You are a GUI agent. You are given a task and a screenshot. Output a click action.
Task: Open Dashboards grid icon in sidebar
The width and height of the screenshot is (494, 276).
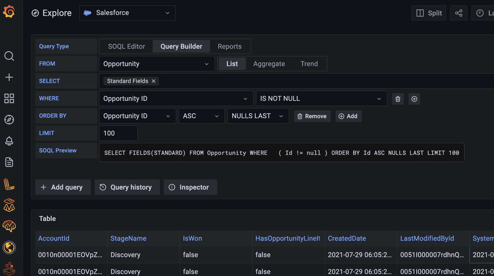pos(9,98)
